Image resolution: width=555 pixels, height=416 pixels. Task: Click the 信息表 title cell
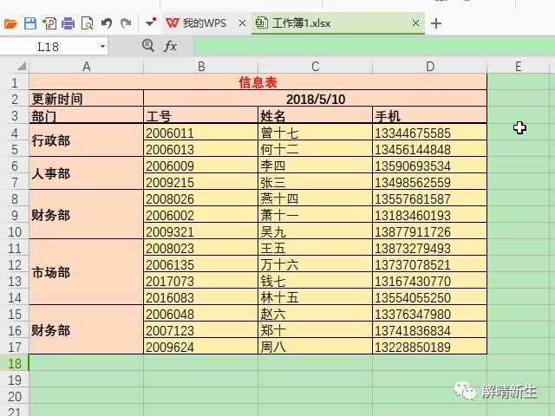pyautogui.click(x=258, y=82)
